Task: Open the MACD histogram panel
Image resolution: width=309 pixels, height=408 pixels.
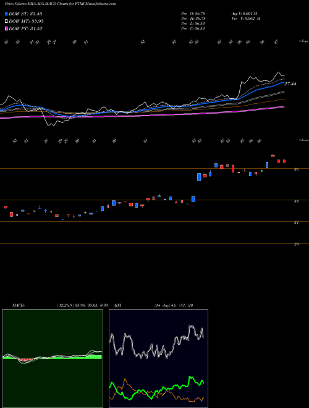Action: 53,359
